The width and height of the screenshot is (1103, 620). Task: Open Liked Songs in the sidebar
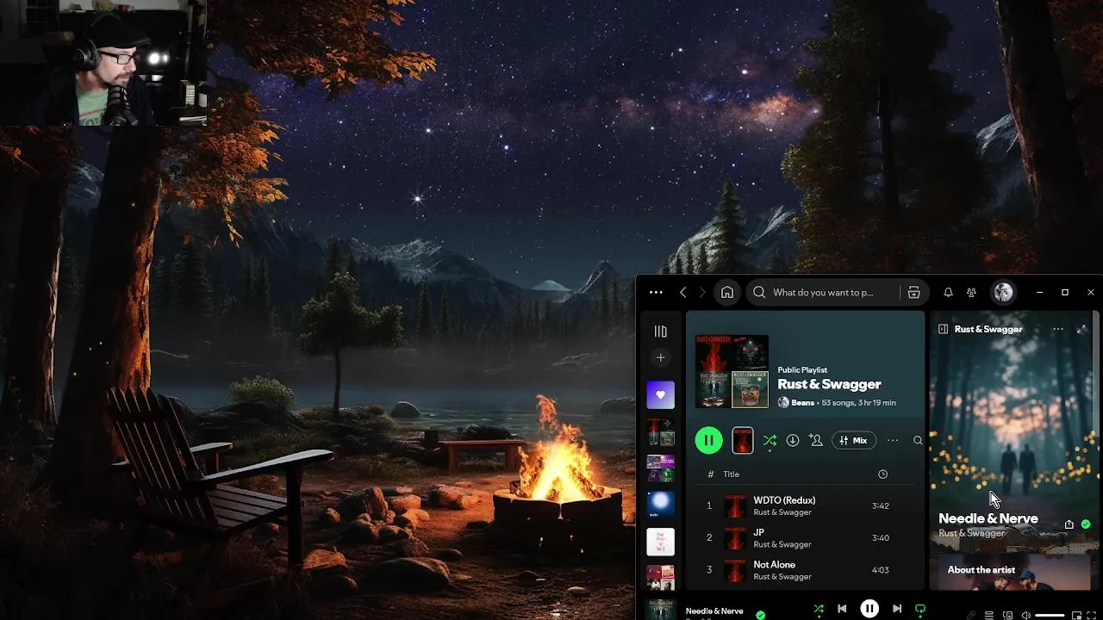click(661, 395)
